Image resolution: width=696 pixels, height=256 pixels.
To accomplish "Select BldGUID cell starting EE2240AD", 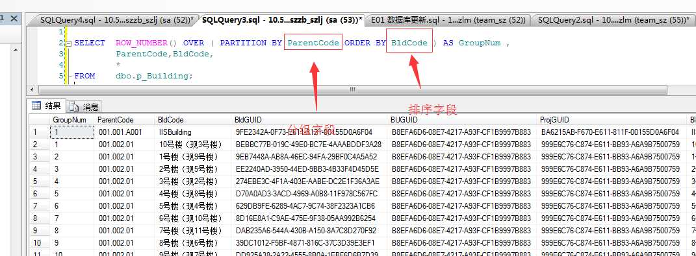I will [x=309, y=169].
